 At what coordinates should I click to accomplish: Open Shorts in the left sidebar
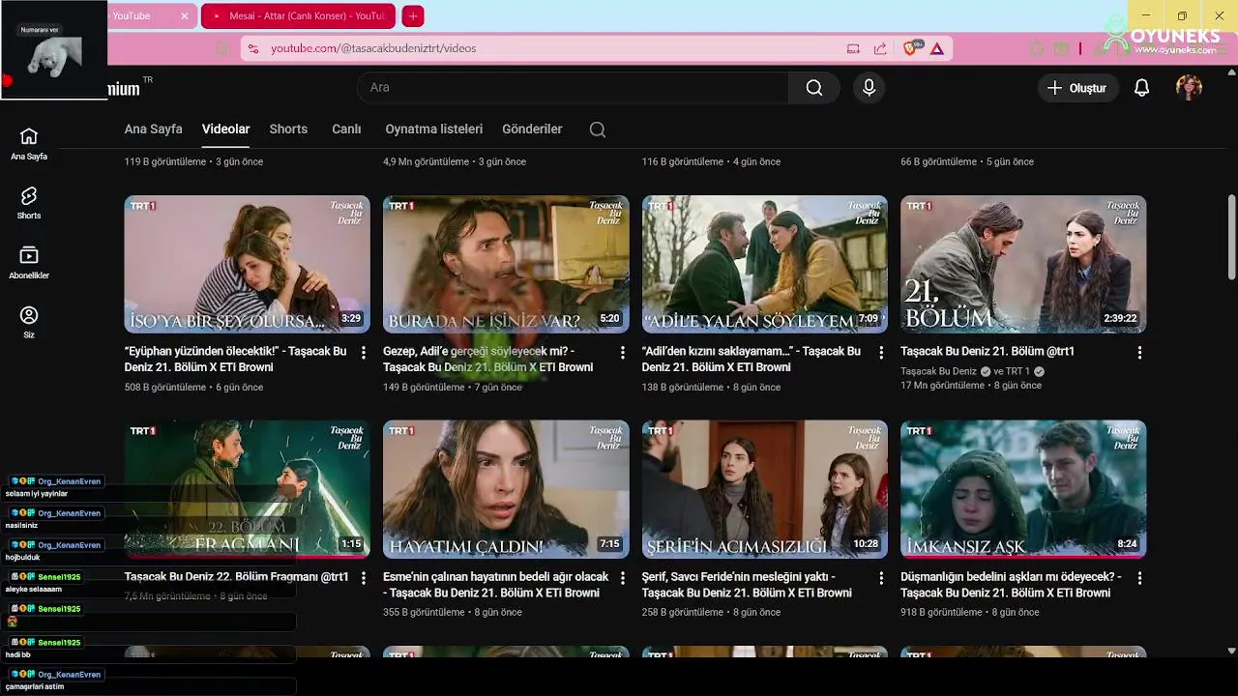point(29,203)
